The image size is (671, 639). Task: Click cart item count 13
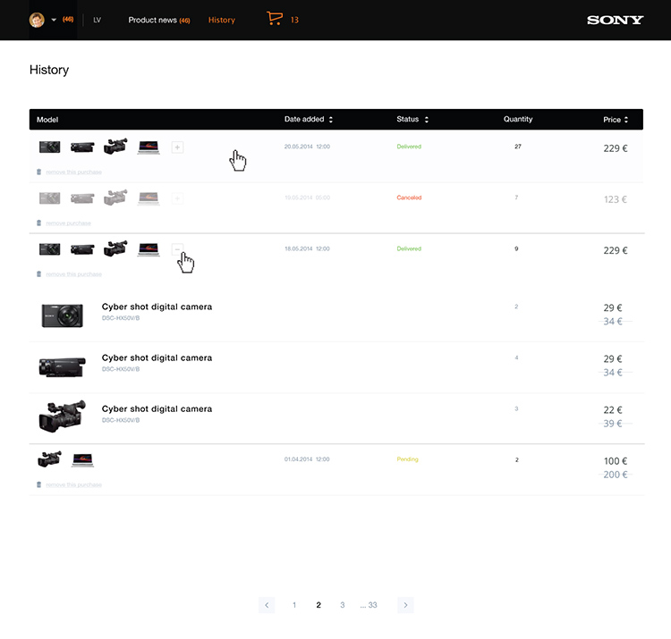point(294,20)
